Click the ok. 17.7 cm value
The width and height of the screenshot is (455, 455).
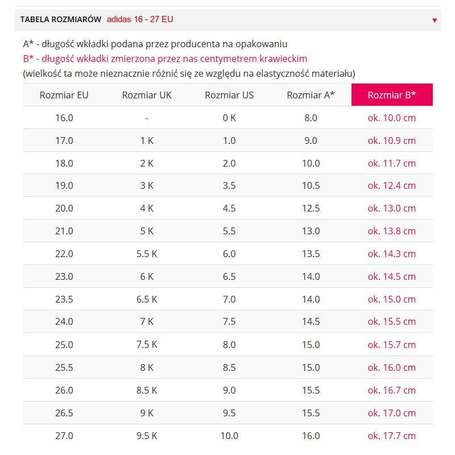click(x=392, y=435)
